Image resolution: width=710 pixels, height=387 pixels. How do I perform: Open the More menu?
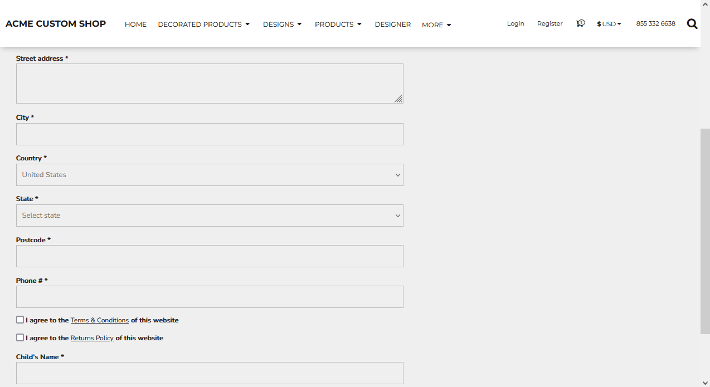pyautogui.click(x=436, y=25)
